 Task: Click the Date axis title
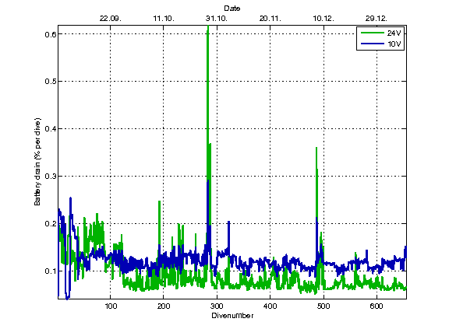point(232,9)
